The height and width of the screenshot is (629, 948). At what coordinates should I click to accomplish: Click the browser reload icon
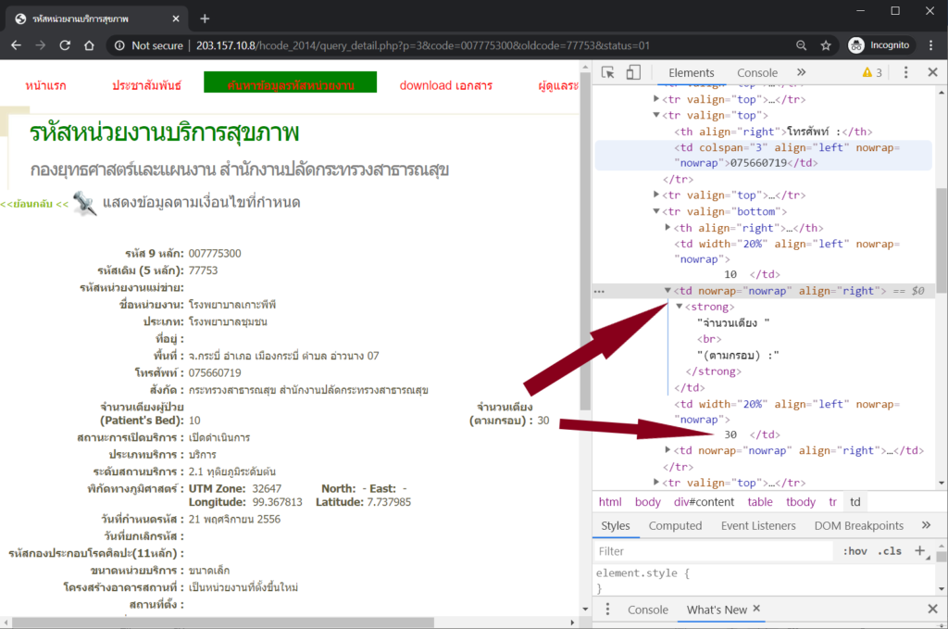tap(65, 45)
